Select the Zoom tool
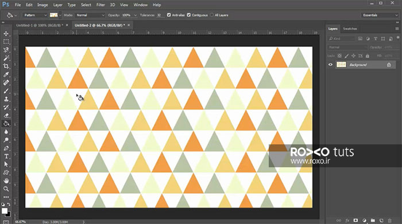 point(6,189)
